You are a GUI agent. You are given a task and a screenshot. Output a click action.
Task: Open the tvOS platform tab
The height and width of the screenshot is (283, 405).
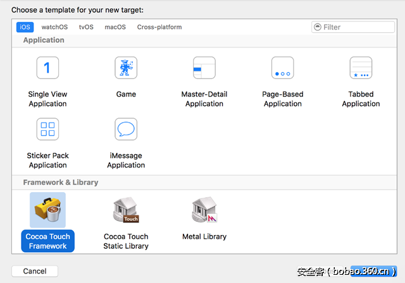[87, 27]
